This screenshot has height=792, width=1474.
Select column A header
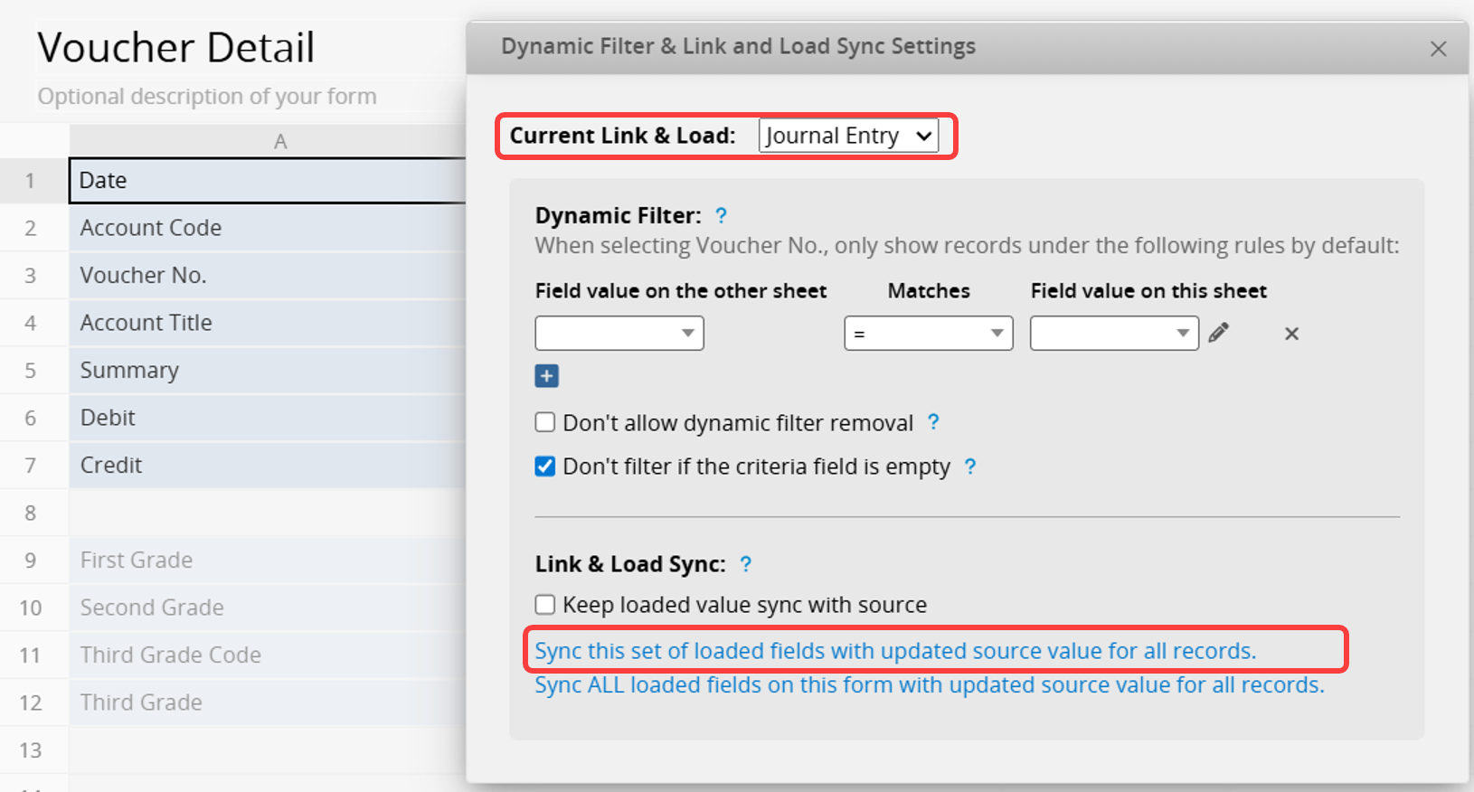pyautogui.click(x=280, y=141)
